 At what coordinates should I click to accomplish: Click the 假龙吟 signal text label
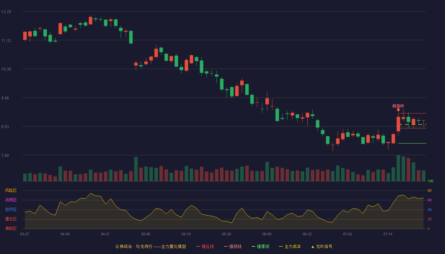[398, 106]
